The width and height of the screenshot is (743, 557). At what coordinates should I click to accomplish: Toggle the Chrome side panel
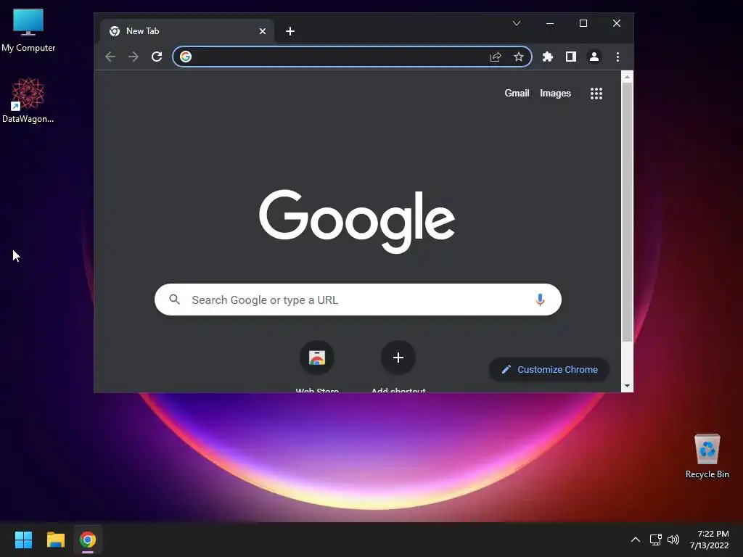pyautogui.click(x=571, y=57)
